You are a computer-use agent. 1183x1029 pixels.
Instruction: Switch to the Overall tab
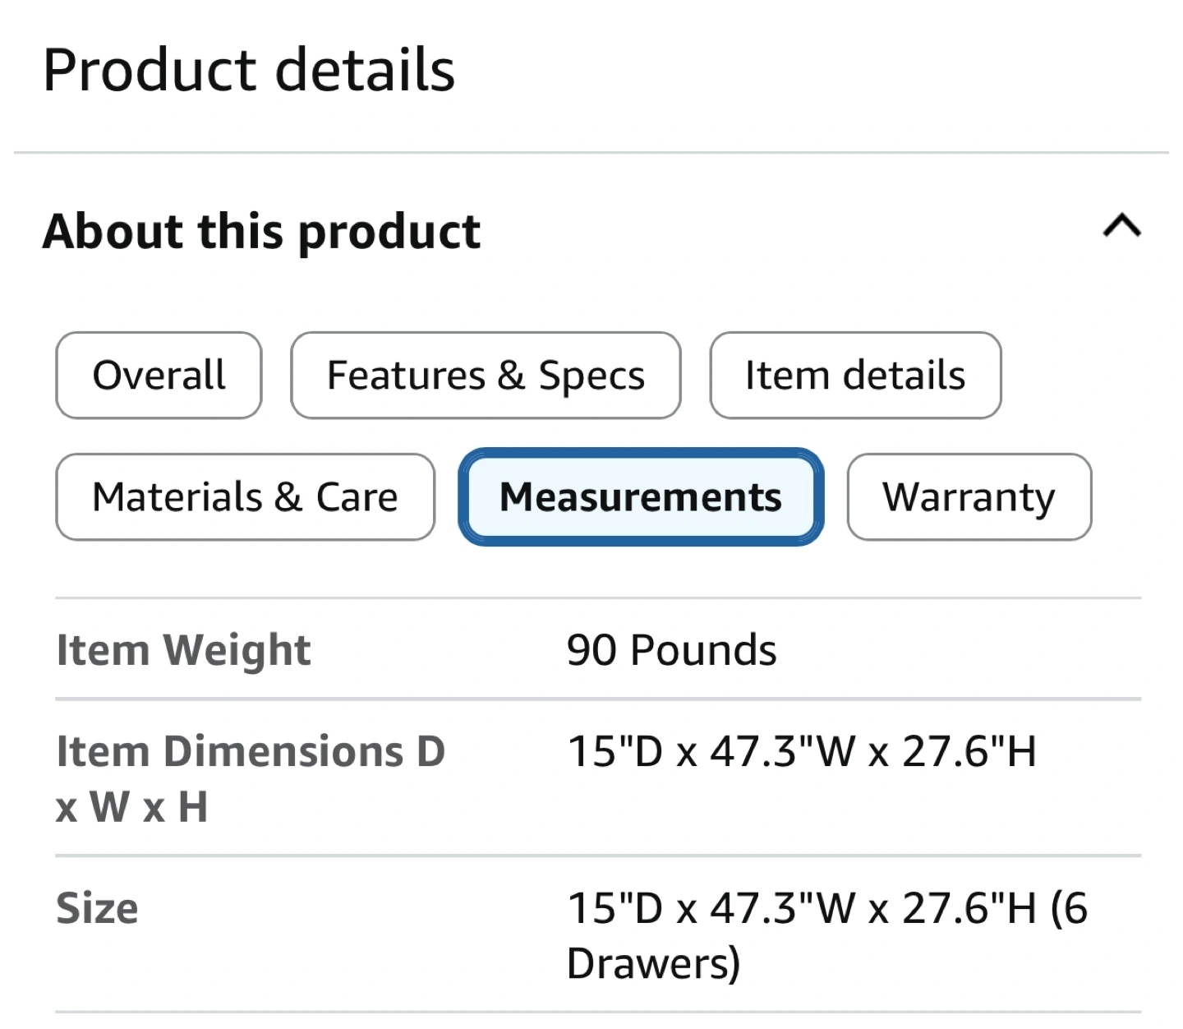159,376
